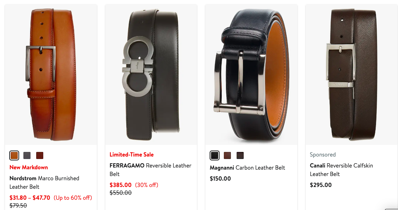The width and height of the screenshot is (398, 210).
Task: Open the Ferragamo Gancini buckle belt image
Action: point(151,74)
